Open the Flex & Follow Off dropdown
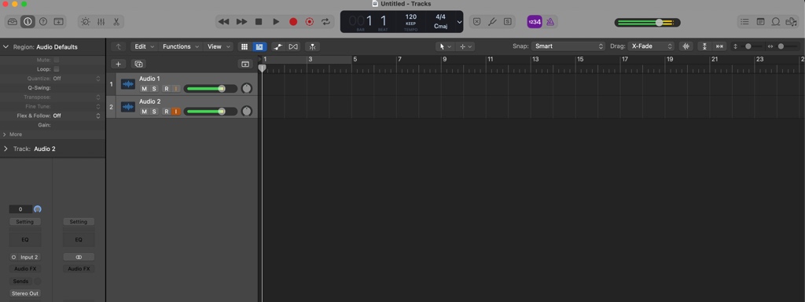The width and height of the screenshot is (805, 302). click(x=77, y=116)
